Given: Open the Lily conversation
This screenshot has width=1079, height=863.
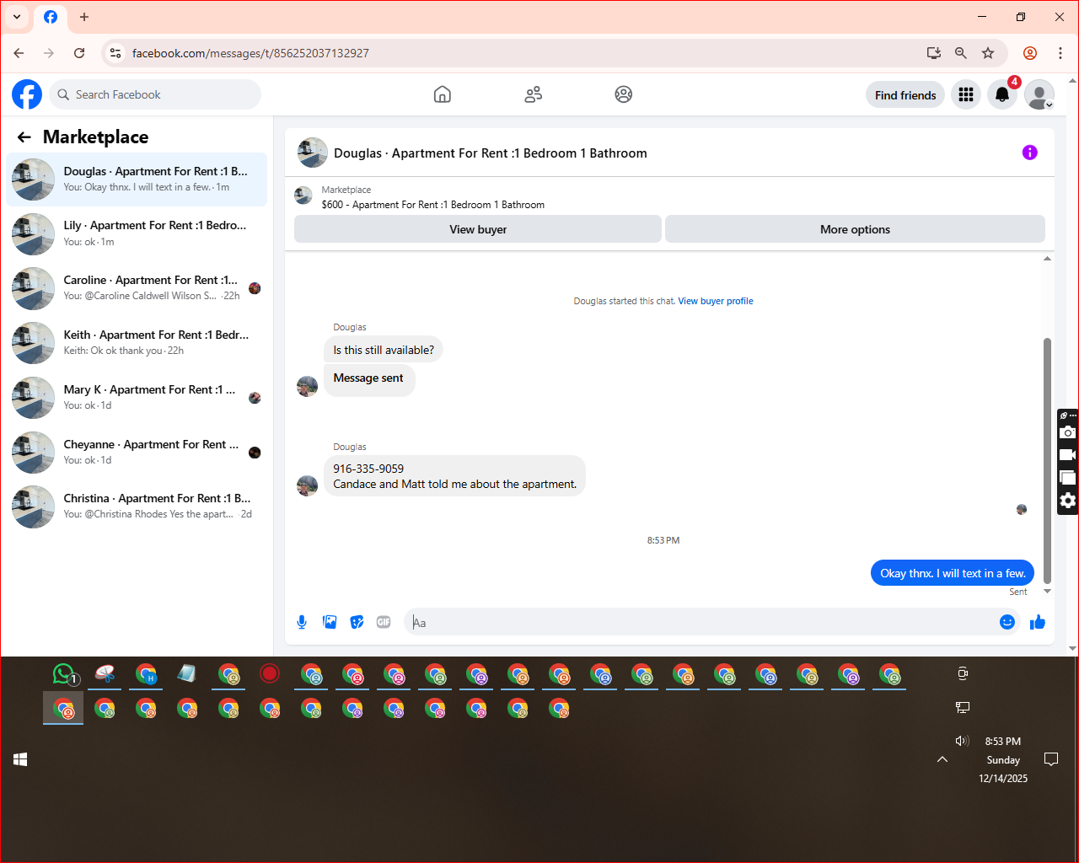Looking at the screenshot, I should point(137,233).
